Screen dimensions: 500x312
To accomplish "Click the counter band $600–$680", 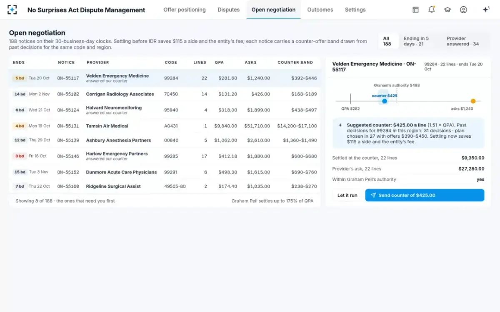I will point(304,156).
